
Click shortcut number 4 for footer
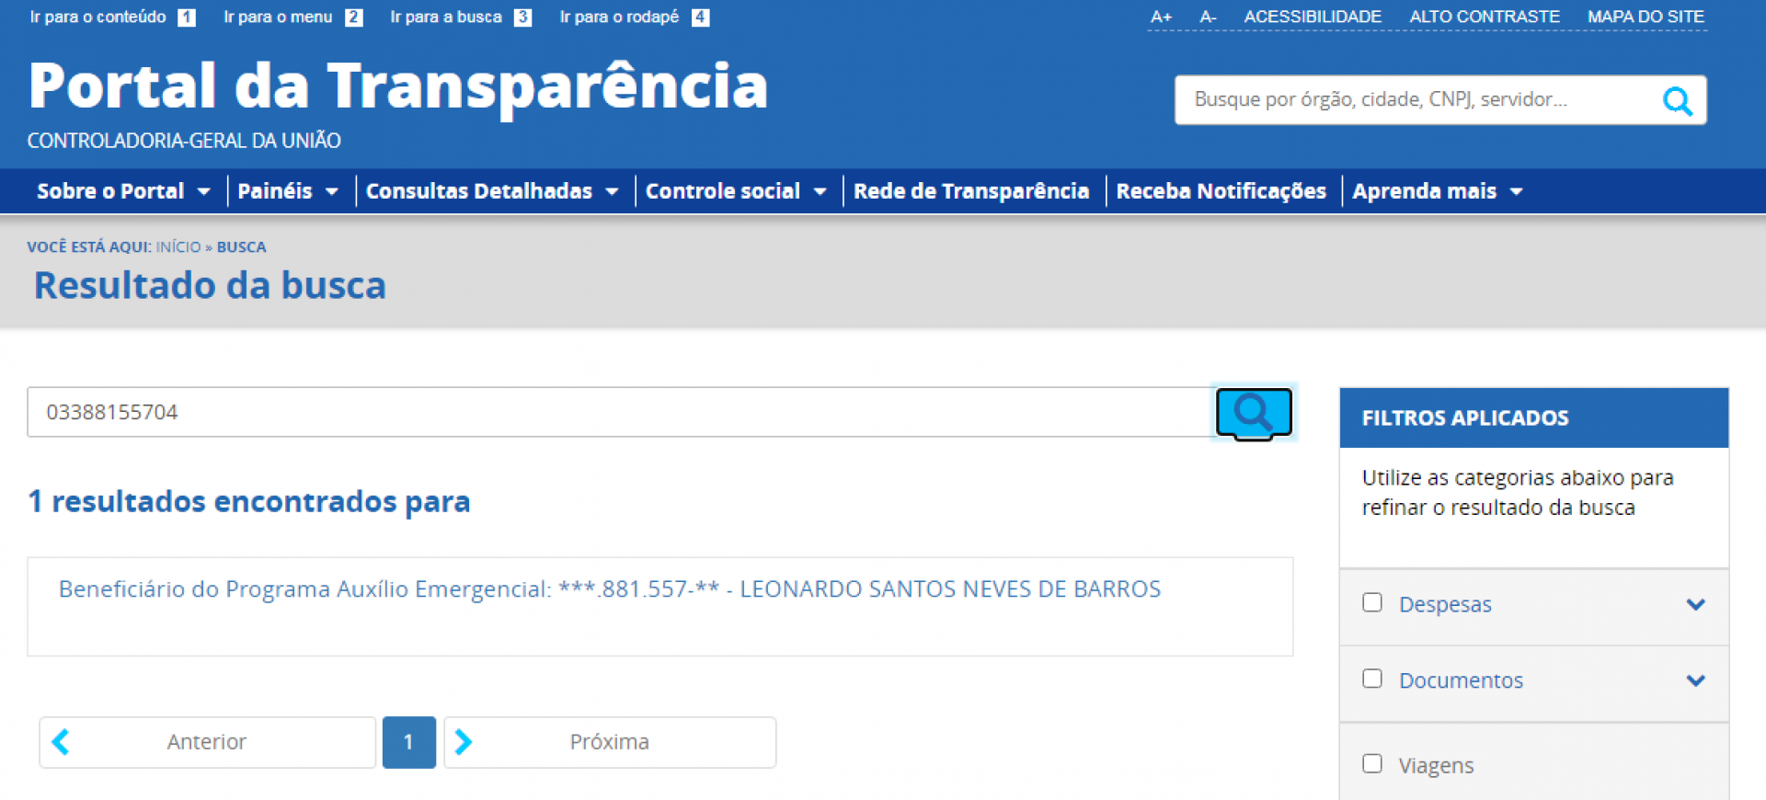click(x=700, y=17)
